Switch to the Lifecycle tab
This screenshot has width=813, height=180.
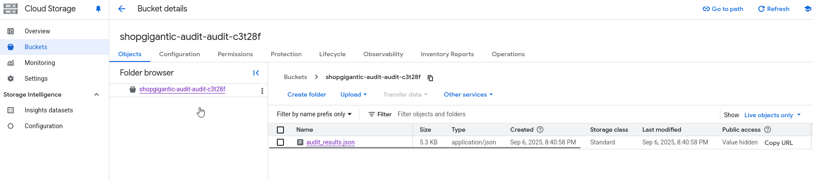pyautogui.click(x=332, y=54)
